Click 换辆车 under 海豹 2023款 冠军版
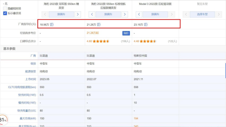The height and width of the screenshot is (127, 226). (61, 14)
